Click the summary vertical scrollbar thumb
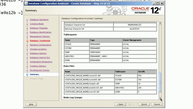The image size is (193, 109). click(160, 82)
